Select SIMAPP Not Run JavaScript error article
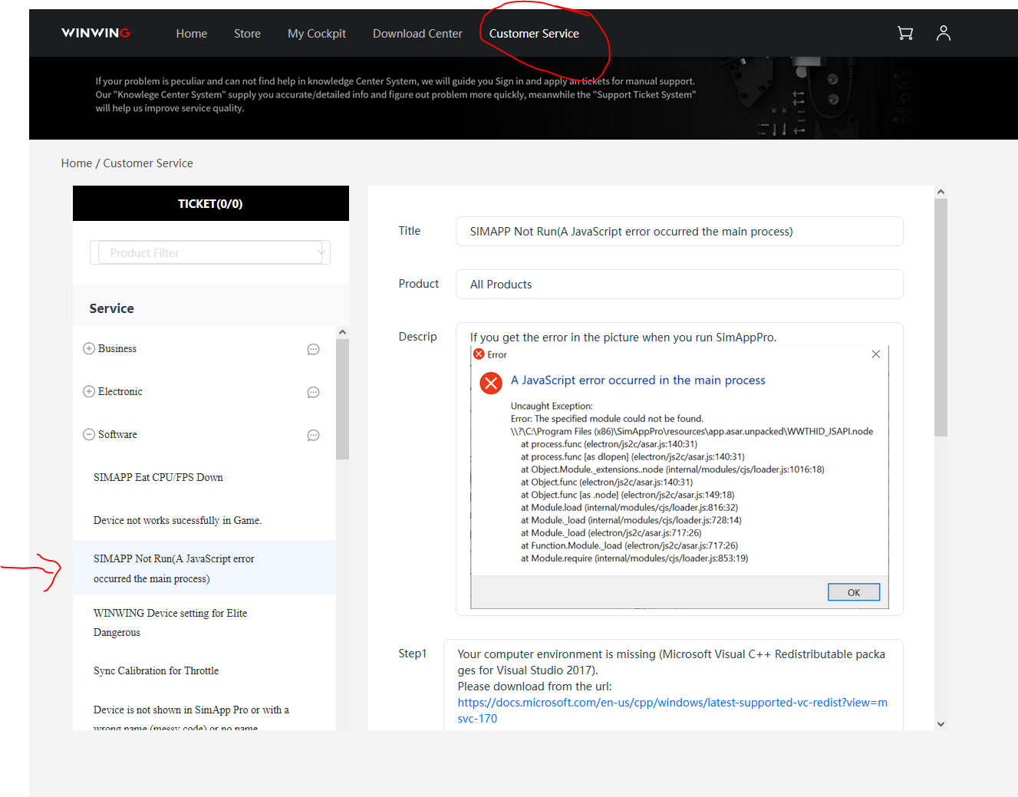Image resolution: width=1018 pixels, height=797 pixels. pos(204,568)
